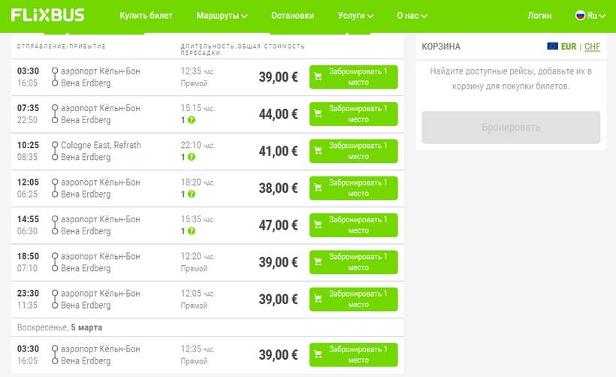
Task: Click green question mark on 07:35 trip
Action: pos(192,120)
